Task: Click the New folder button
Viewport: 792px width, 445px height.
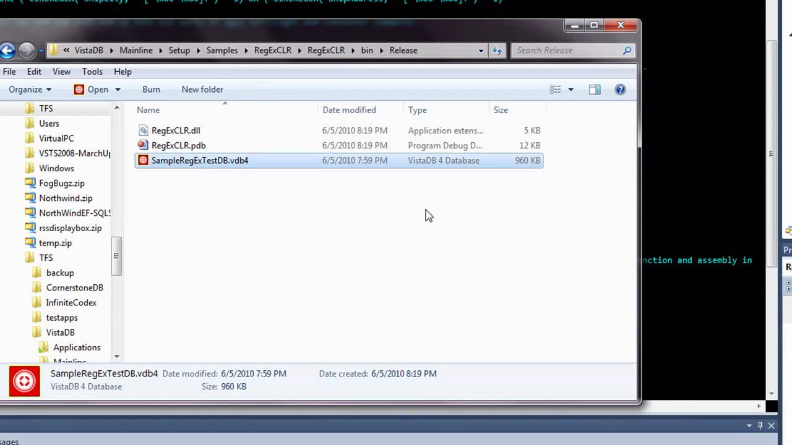Action: (202, 90)
